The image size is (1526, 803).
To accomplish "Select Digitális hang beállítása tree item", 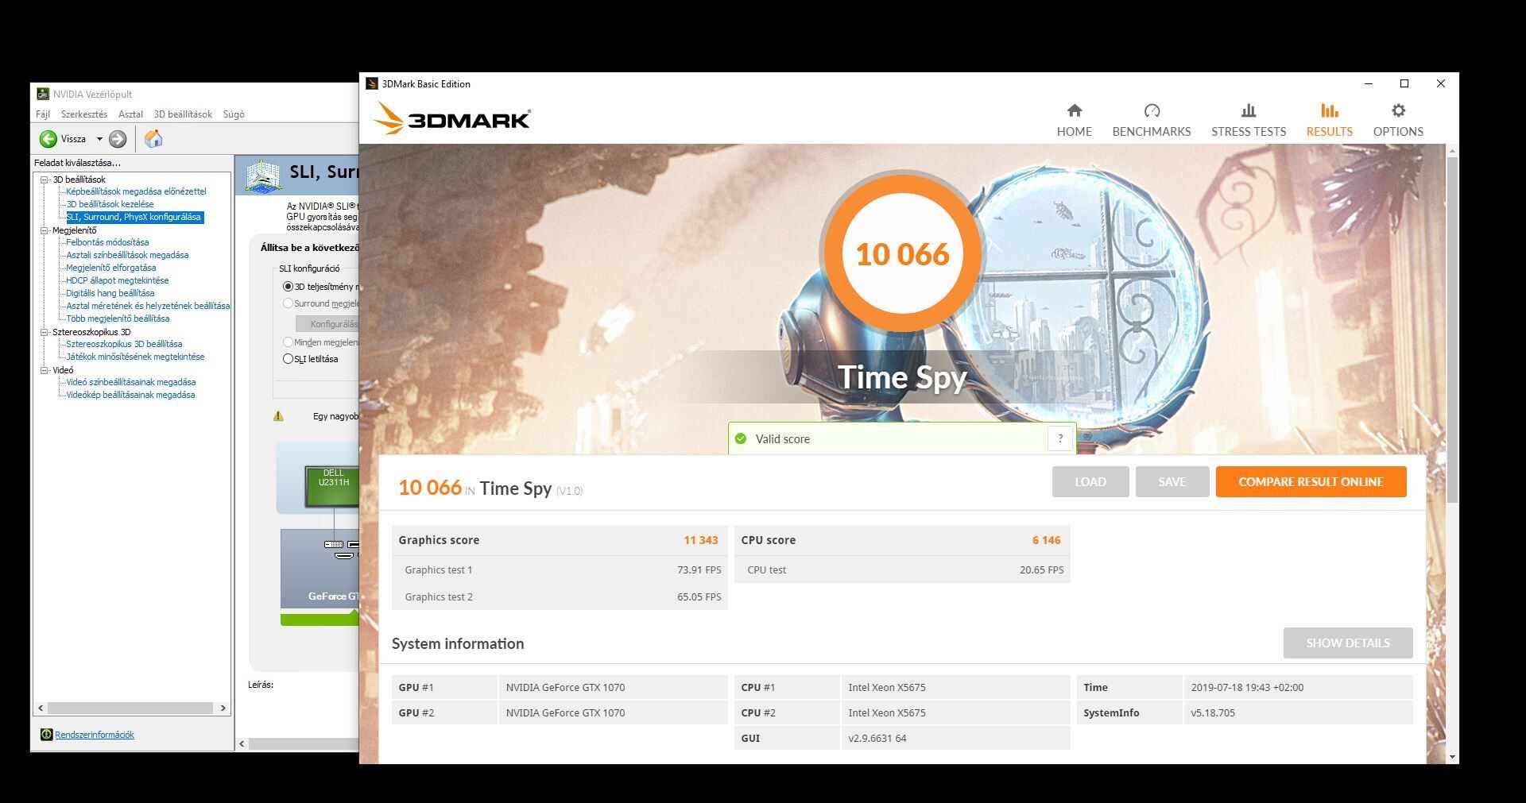I will tap(110, 293).
